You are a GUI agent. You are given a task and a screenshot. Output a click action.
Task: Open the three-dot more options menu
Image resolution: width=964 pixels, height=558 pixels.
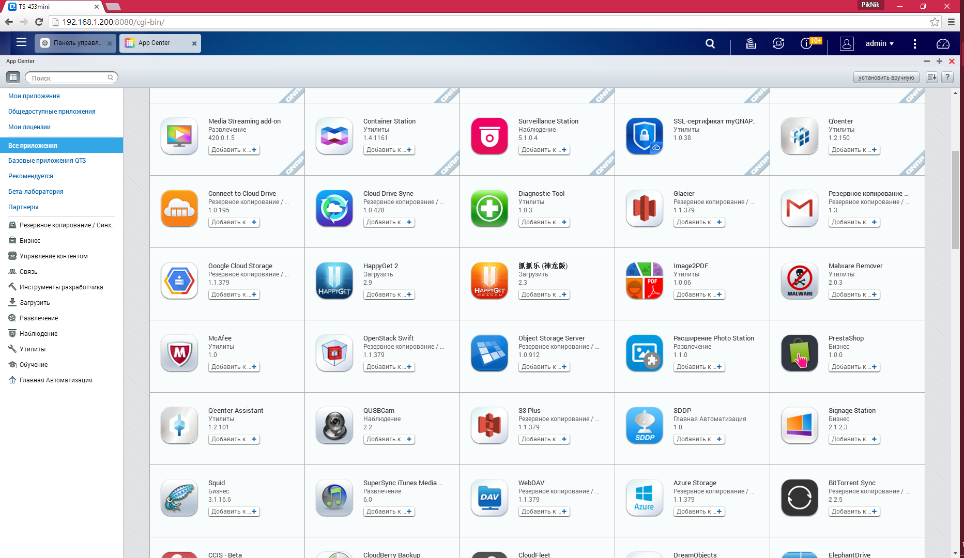915,43
